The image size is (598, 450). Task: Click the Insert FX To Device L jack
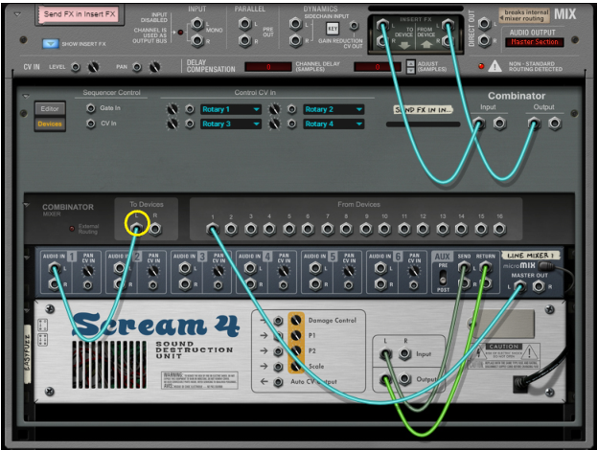coord(381,26)
